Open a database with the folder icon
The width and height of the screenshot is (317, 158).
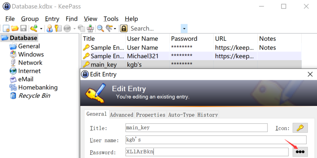(x=15, y=28)
